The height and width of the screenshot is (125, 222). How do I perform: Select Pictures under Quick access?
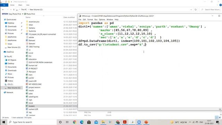pyautogui.click(x=11, y=33)
